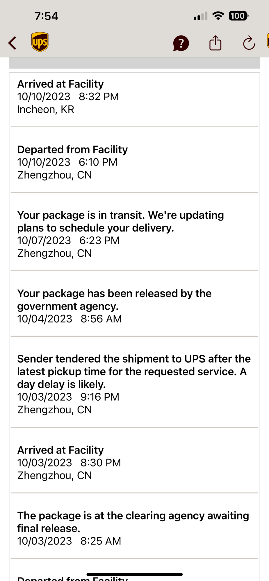Tap the refresh icon
Screen dimensions: 269x581
249,43
